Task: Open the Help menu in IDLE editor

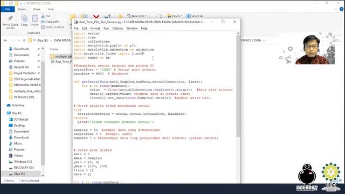Action: [x=144, y=29]
